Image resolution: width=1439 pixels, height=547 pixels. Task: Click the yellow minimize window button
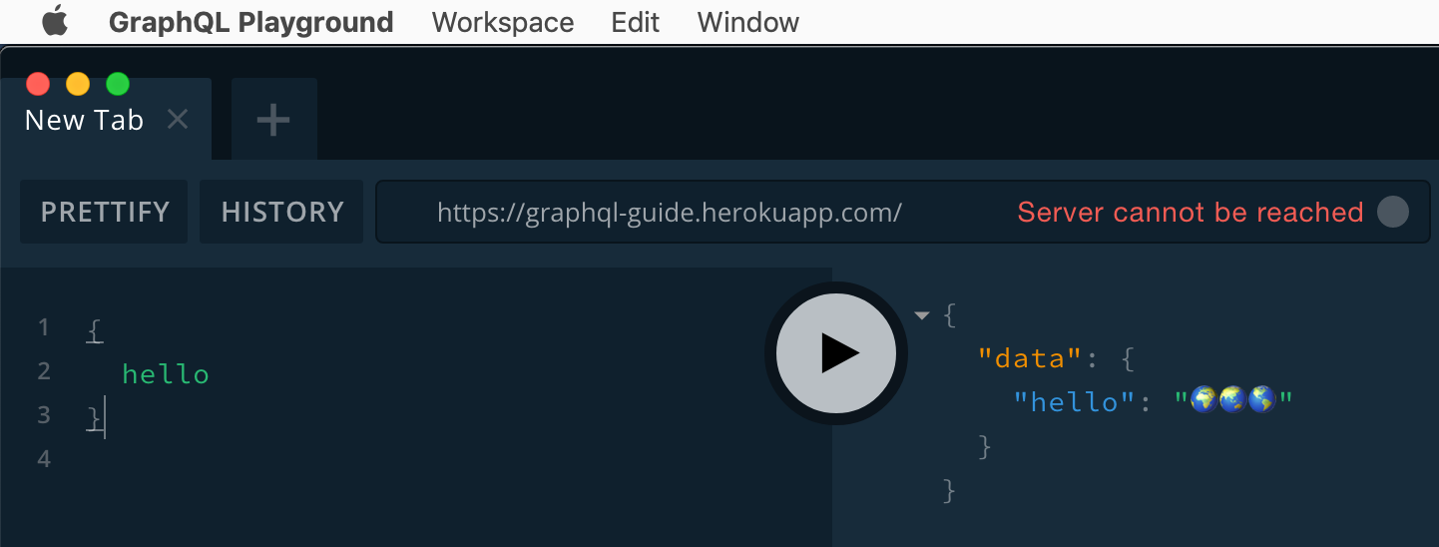(x=78, y=84)
